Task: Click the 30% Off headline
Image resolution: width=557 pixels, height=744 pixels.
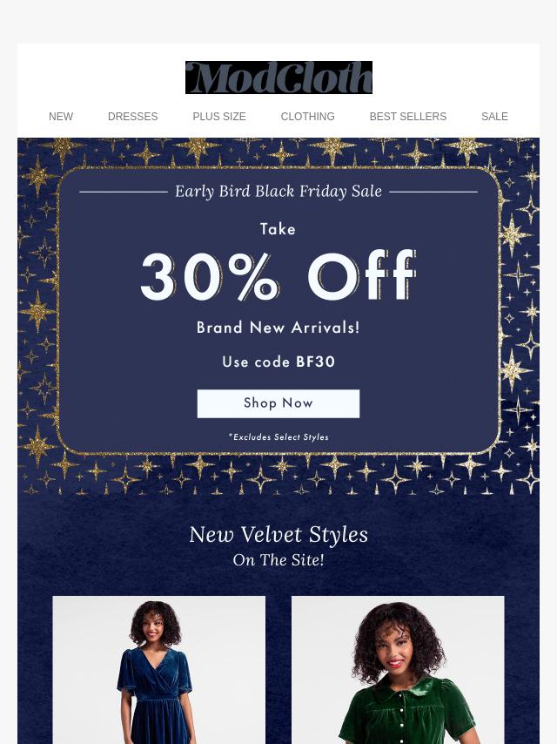Action: coord(278,276)
